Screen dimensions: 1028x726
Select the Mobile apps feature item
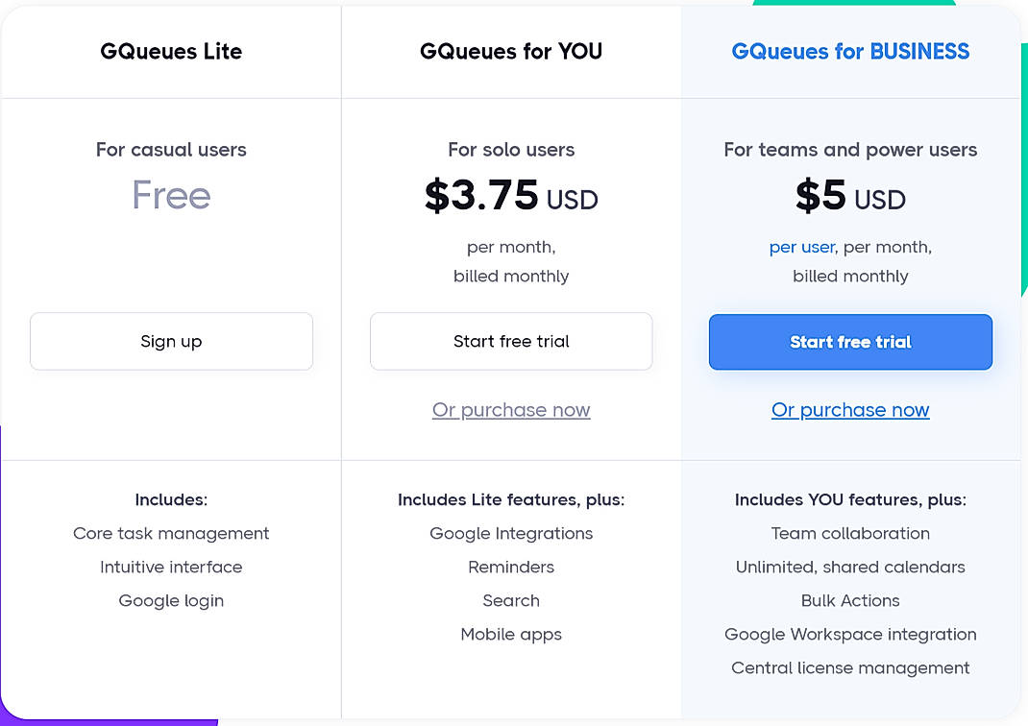pyautogui.click(x=511, y=634)
